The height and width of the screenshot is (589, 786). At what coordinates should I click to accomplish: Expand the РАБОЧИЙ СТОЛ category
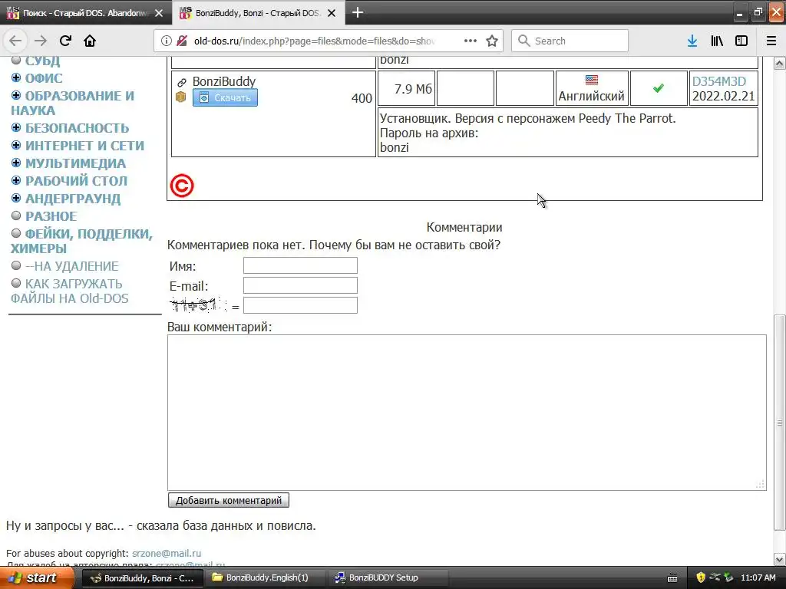point(16,180)
